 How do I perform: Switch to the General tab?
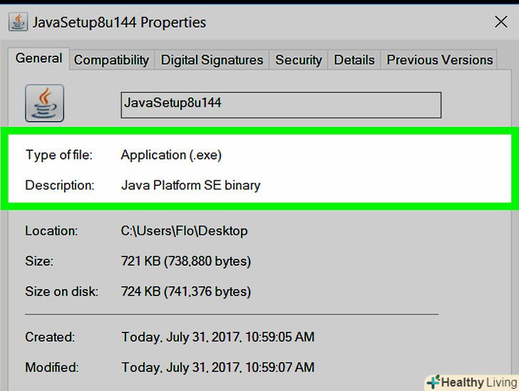click(x=39, y=59)
